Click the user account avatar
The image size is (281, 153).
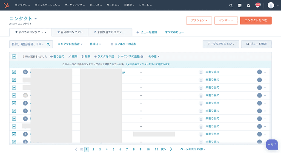click(x=271, y=6)
